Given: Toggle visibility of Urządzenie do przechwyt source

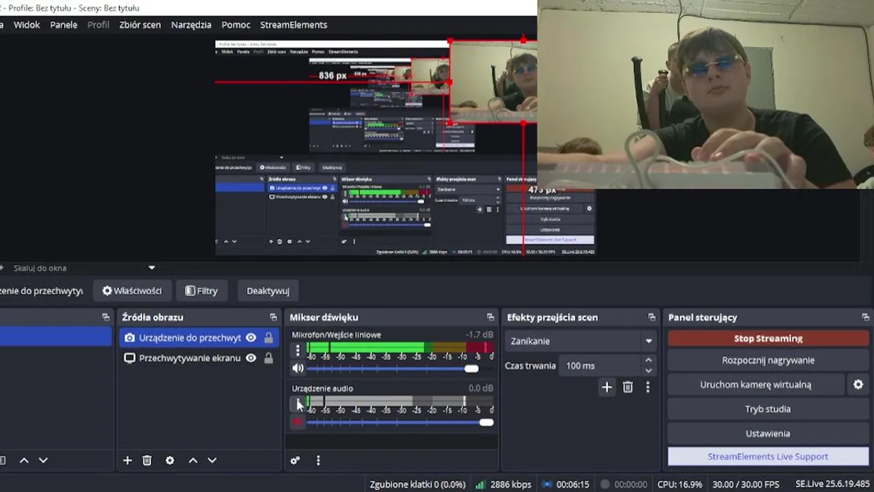Looking at the screenshot, I should (251, 338).
